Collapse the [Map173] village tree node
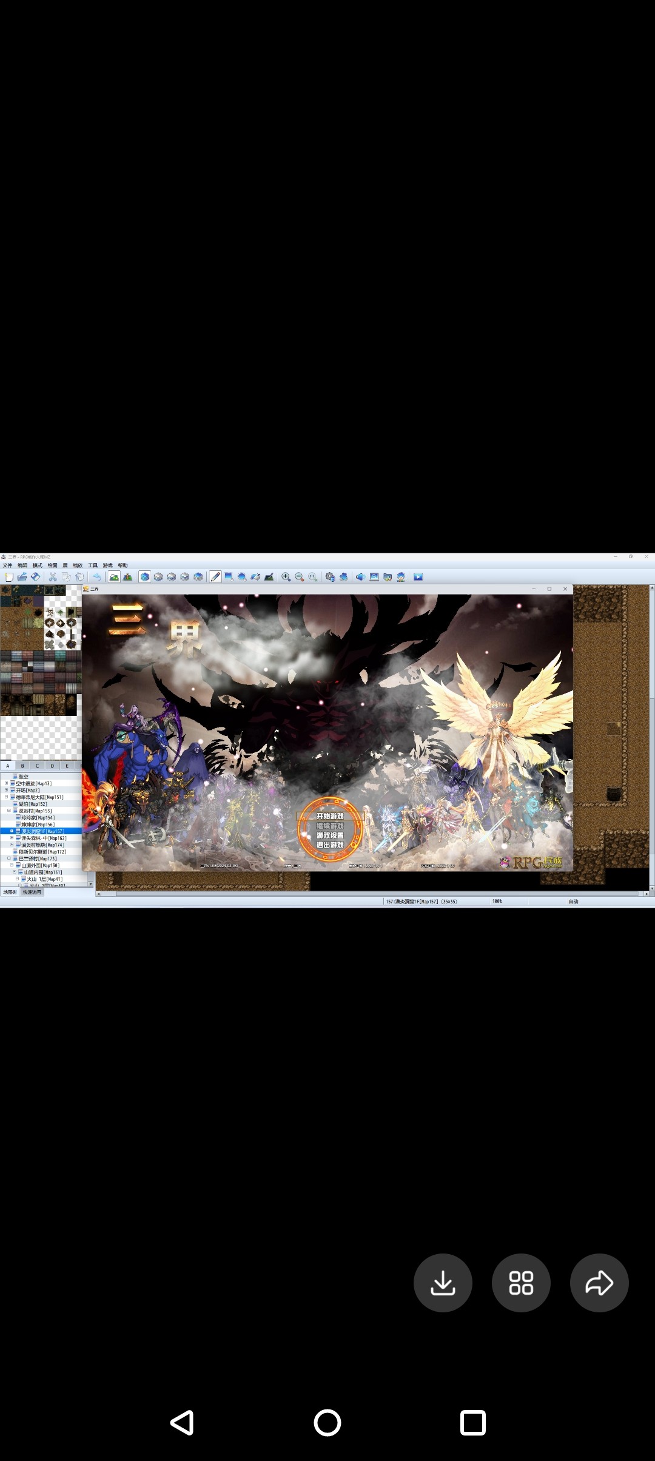655x1461 pixels. point(9,858)
